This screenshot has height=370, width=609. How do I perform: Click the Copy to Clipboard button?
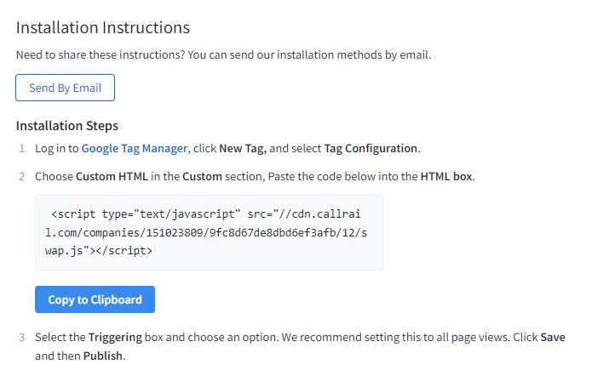(x=95, y=299)
